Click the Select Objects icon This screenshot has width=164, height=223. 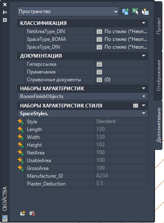135,11
